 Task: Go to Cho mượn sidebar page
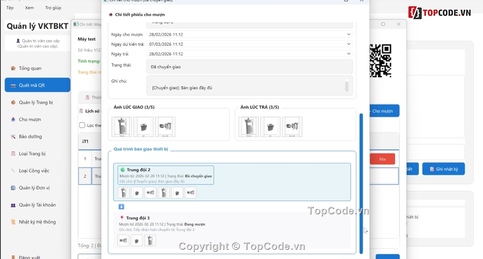point(29,120)
